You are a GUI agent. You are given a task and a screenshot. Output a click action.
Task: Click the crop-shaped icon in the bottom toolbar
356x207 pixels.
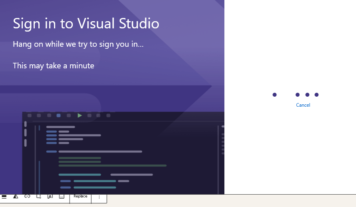click(38, 196)
